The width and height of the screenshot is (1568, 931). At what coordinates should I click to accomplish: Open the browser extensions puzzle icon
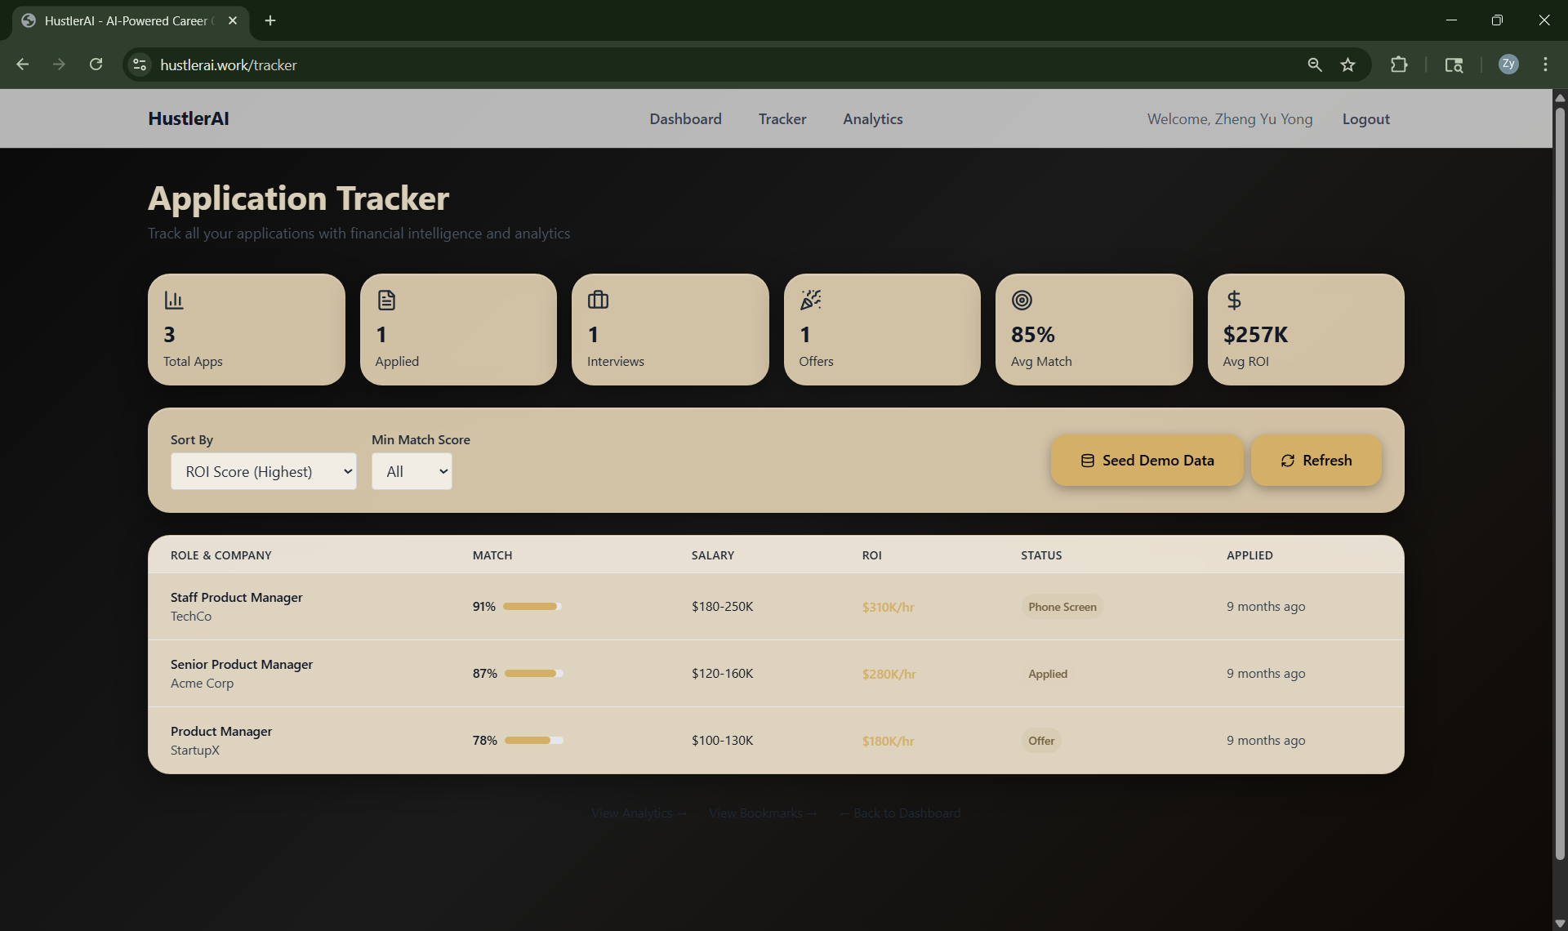tap(1399, 65)
